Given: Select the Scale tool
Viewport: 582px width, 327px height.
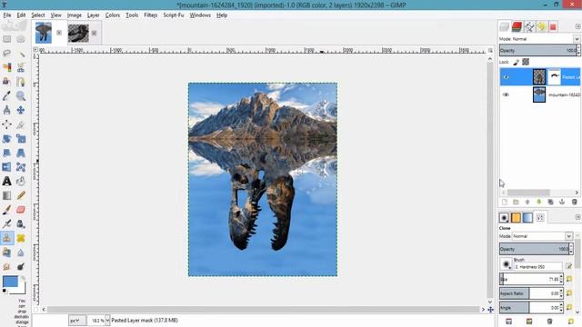Looking at the screenshot, I should [x=21, y=139].
